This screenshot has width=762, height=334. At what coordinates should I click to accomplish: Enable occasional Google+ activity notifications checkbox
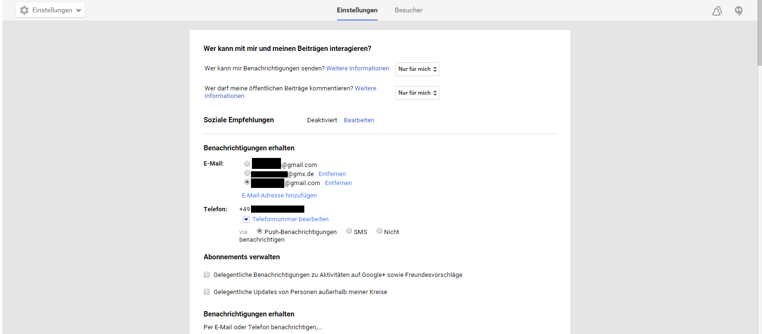coord(207,275)
